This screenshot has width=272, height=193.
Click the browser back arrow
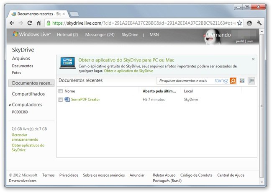12,23
